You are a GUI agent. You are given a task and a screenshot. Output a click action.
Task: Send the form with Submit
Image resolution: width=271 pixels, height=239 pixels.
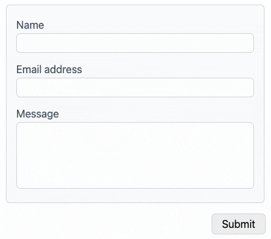click(x=238, y=224)
